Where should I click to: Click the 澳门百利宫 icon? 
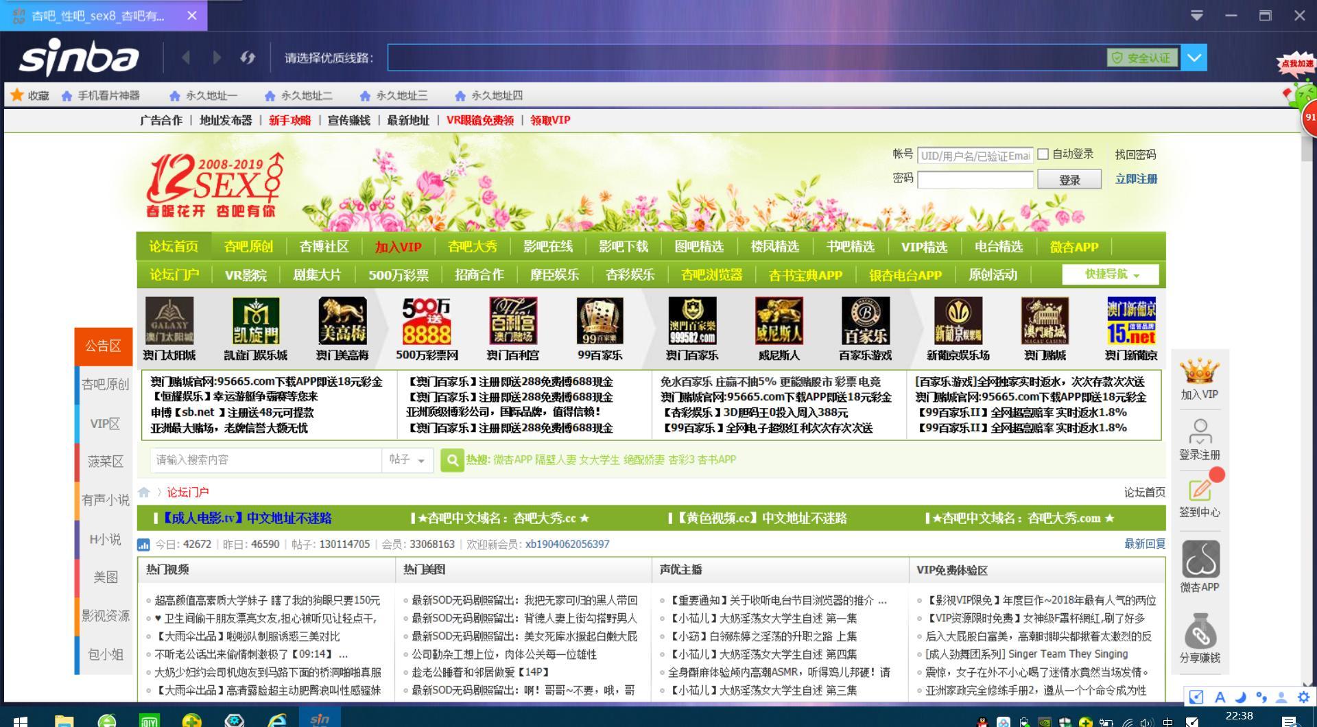(513, 321)
